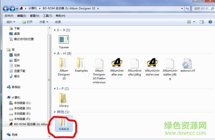Screen dimensions: 215x140
Task: Click the Altium icon in the address bar
Action: tap(21, 9)
